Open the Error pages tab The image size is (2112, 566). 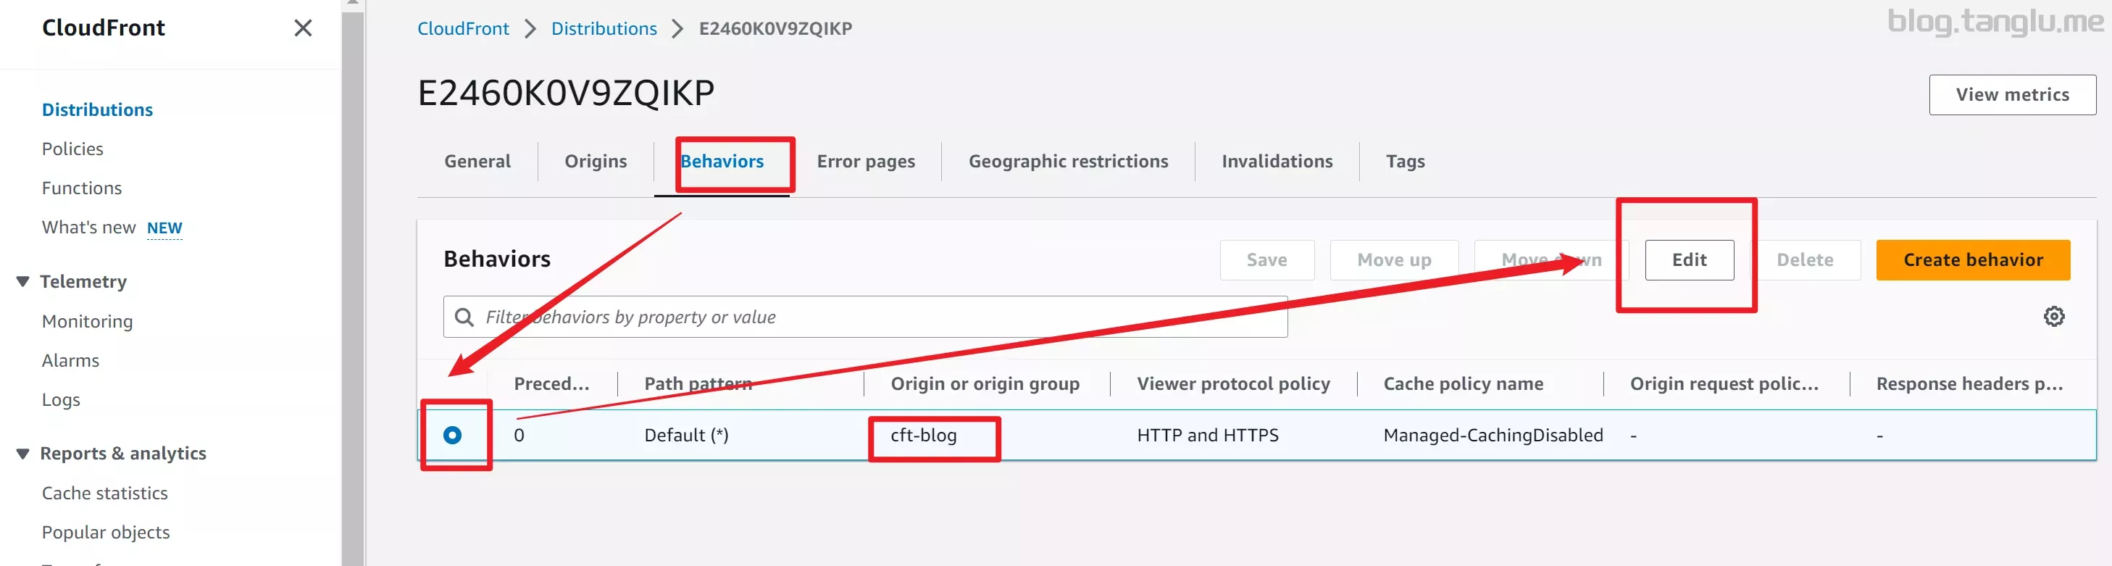pyautogui.click(x=866, y=161)
